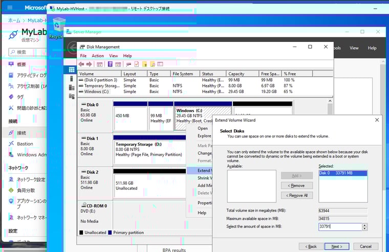Choose Open from the volume context menu

pos(203,128)
